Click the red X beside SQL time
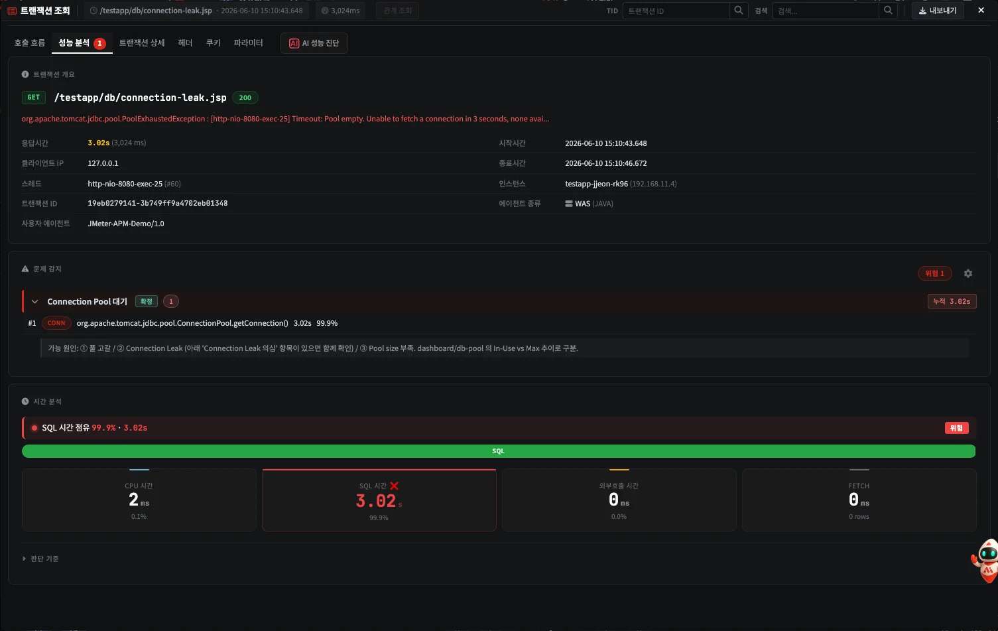 394,486
